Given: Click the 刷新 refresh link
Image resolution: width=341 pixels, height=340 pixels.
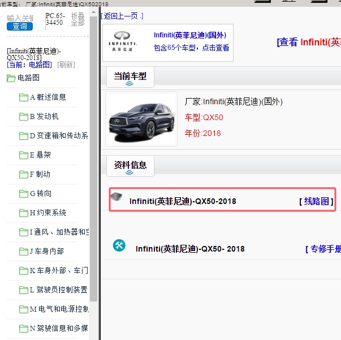Looking at the screenshot, I should point(66,65).
